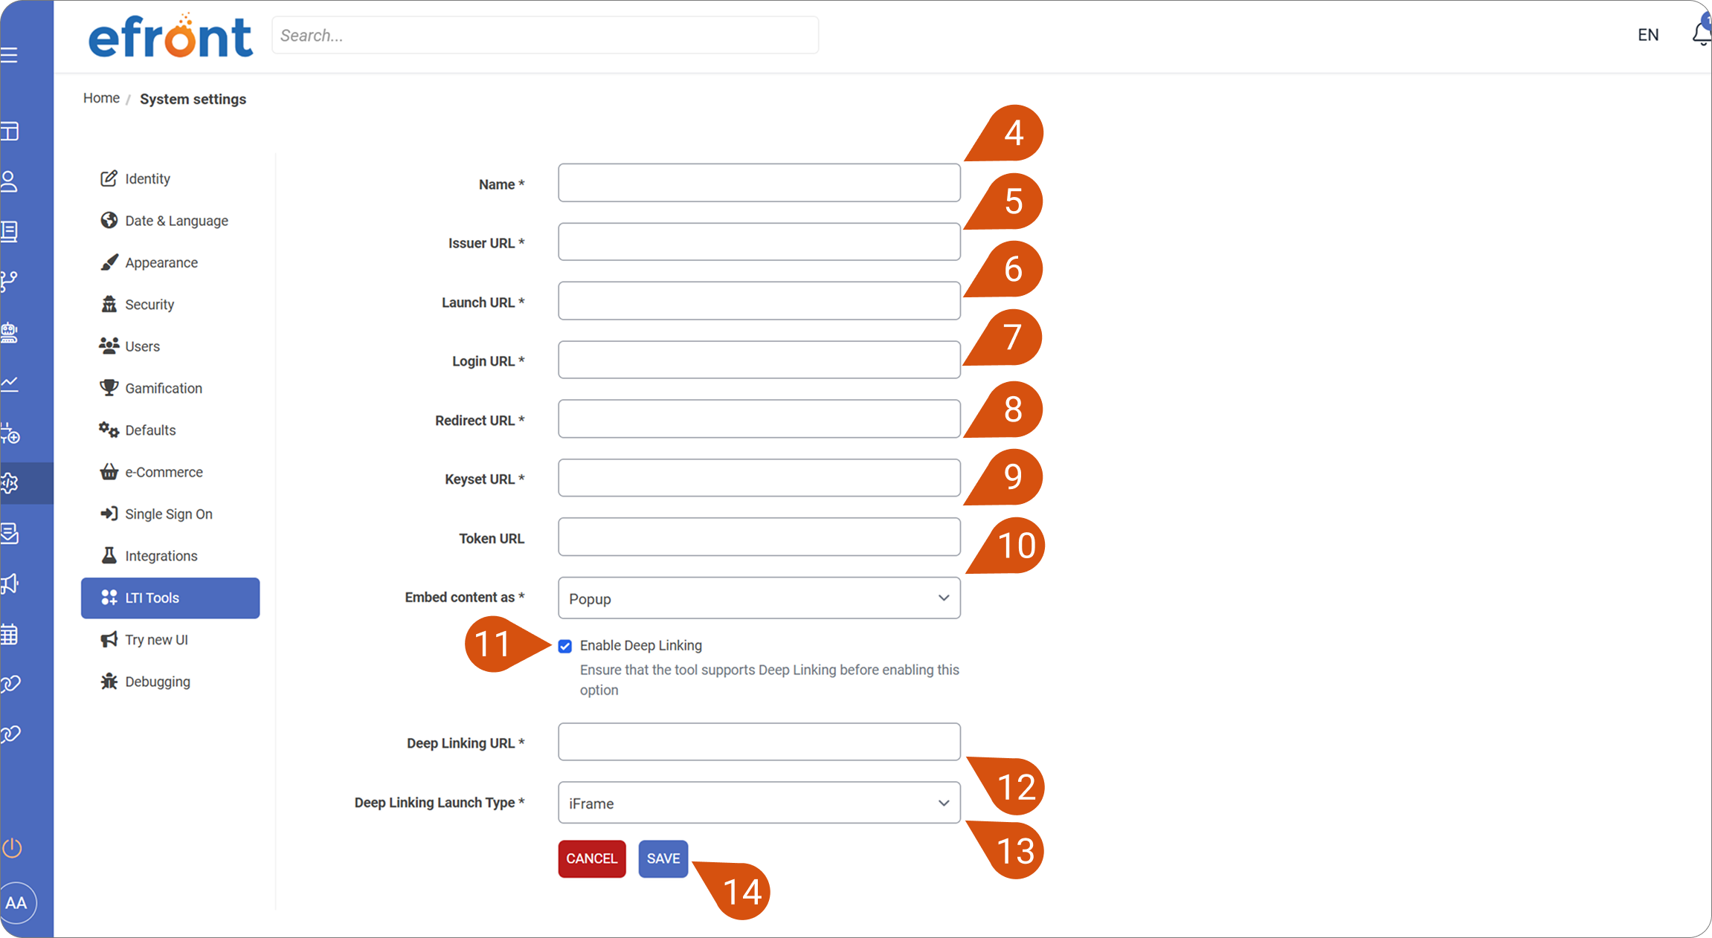This screenshot has width=1712, height=938.
Task: Open the users icon in the left sidebar
Action: pos(10,181)
